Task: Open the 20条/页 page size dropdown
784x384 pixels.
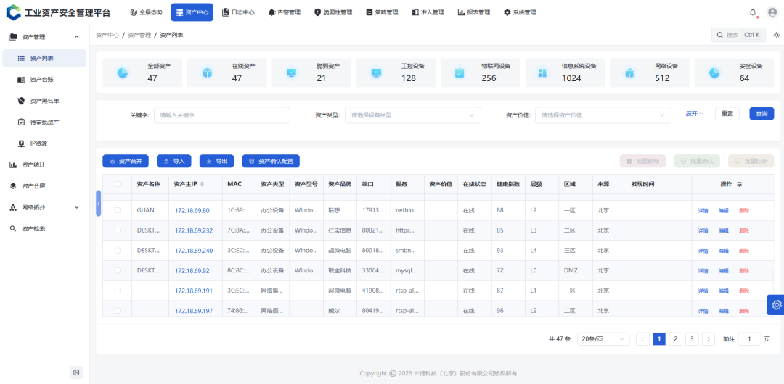Action: pos(603,339)
